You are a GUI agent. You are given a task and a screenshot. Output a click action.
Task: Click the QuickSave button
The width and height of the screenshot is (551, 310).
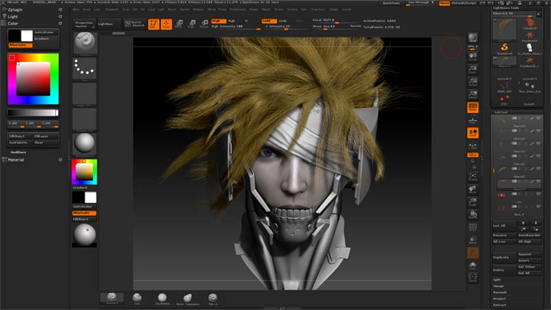[391, 3]
